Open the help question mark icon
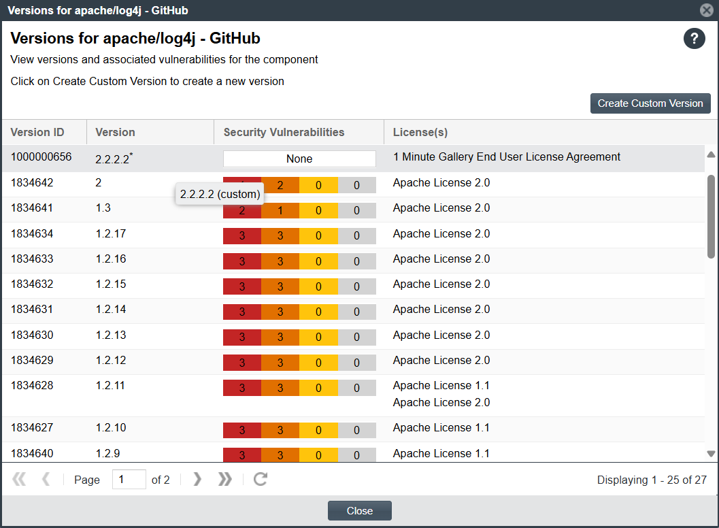Screen dimensions: 719x528 point(694,39)
